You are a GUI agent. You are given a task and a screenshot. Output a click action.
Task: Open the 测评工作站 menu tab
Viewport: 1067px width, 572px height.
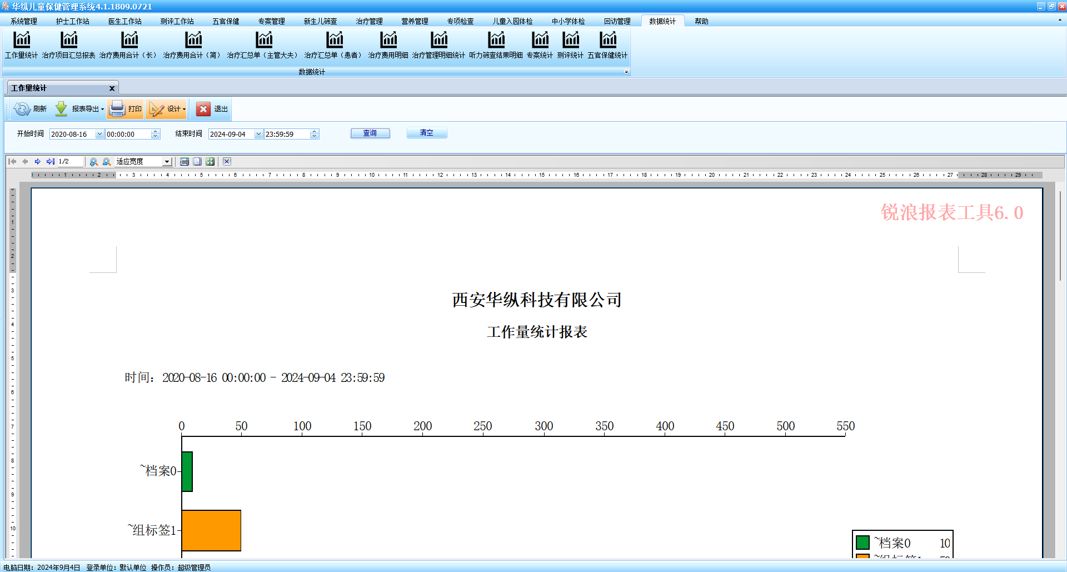tap(177, 21)
